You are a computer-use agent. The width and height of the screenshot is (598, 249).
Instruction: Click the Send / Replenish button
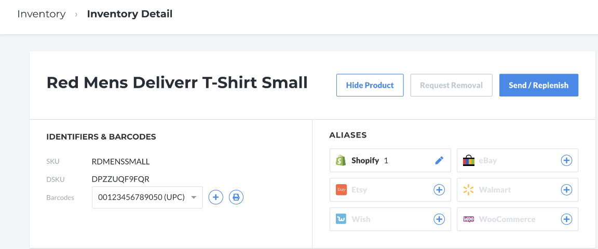[x=538, y=85]
